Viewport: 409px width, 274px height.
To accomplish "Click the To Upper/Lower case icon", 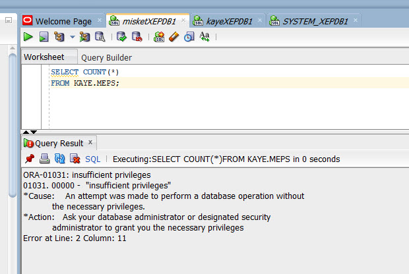I will click(204, 37).
